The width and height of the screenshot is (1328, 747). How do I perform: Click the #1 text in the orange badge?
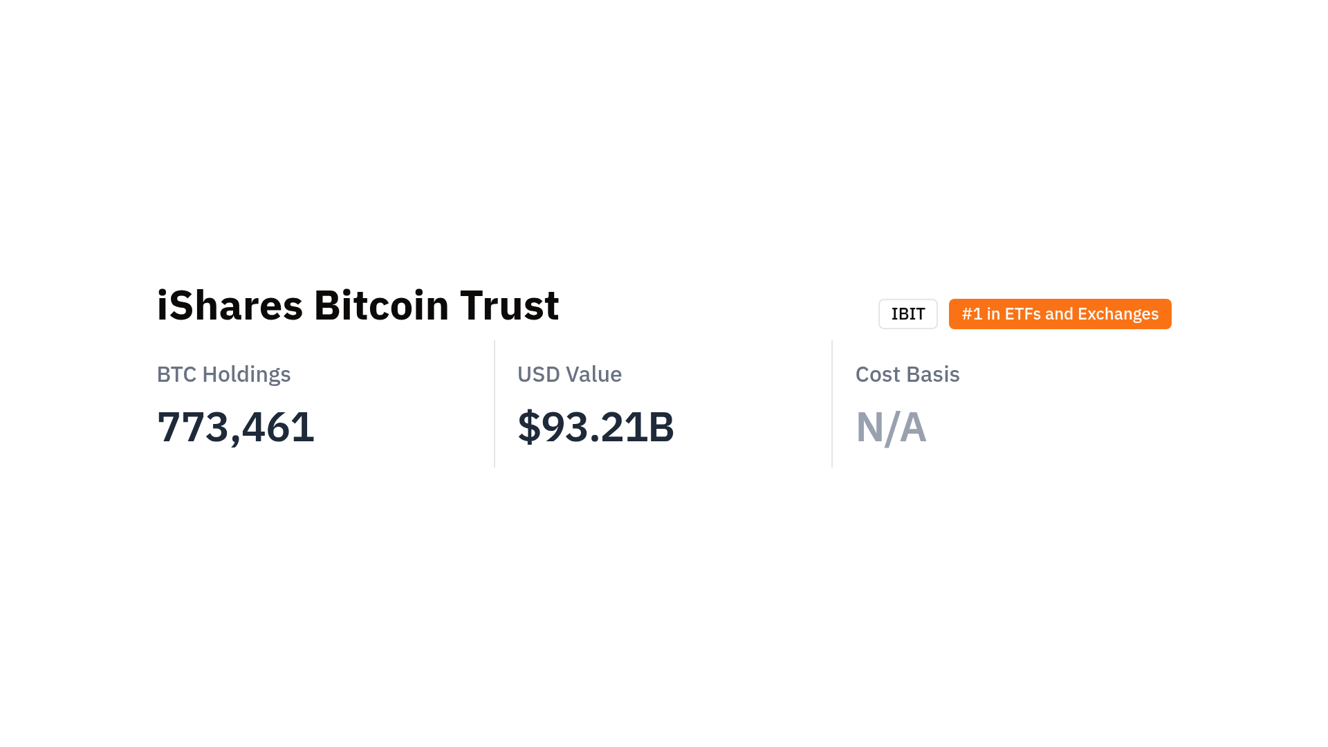(972, 314)
